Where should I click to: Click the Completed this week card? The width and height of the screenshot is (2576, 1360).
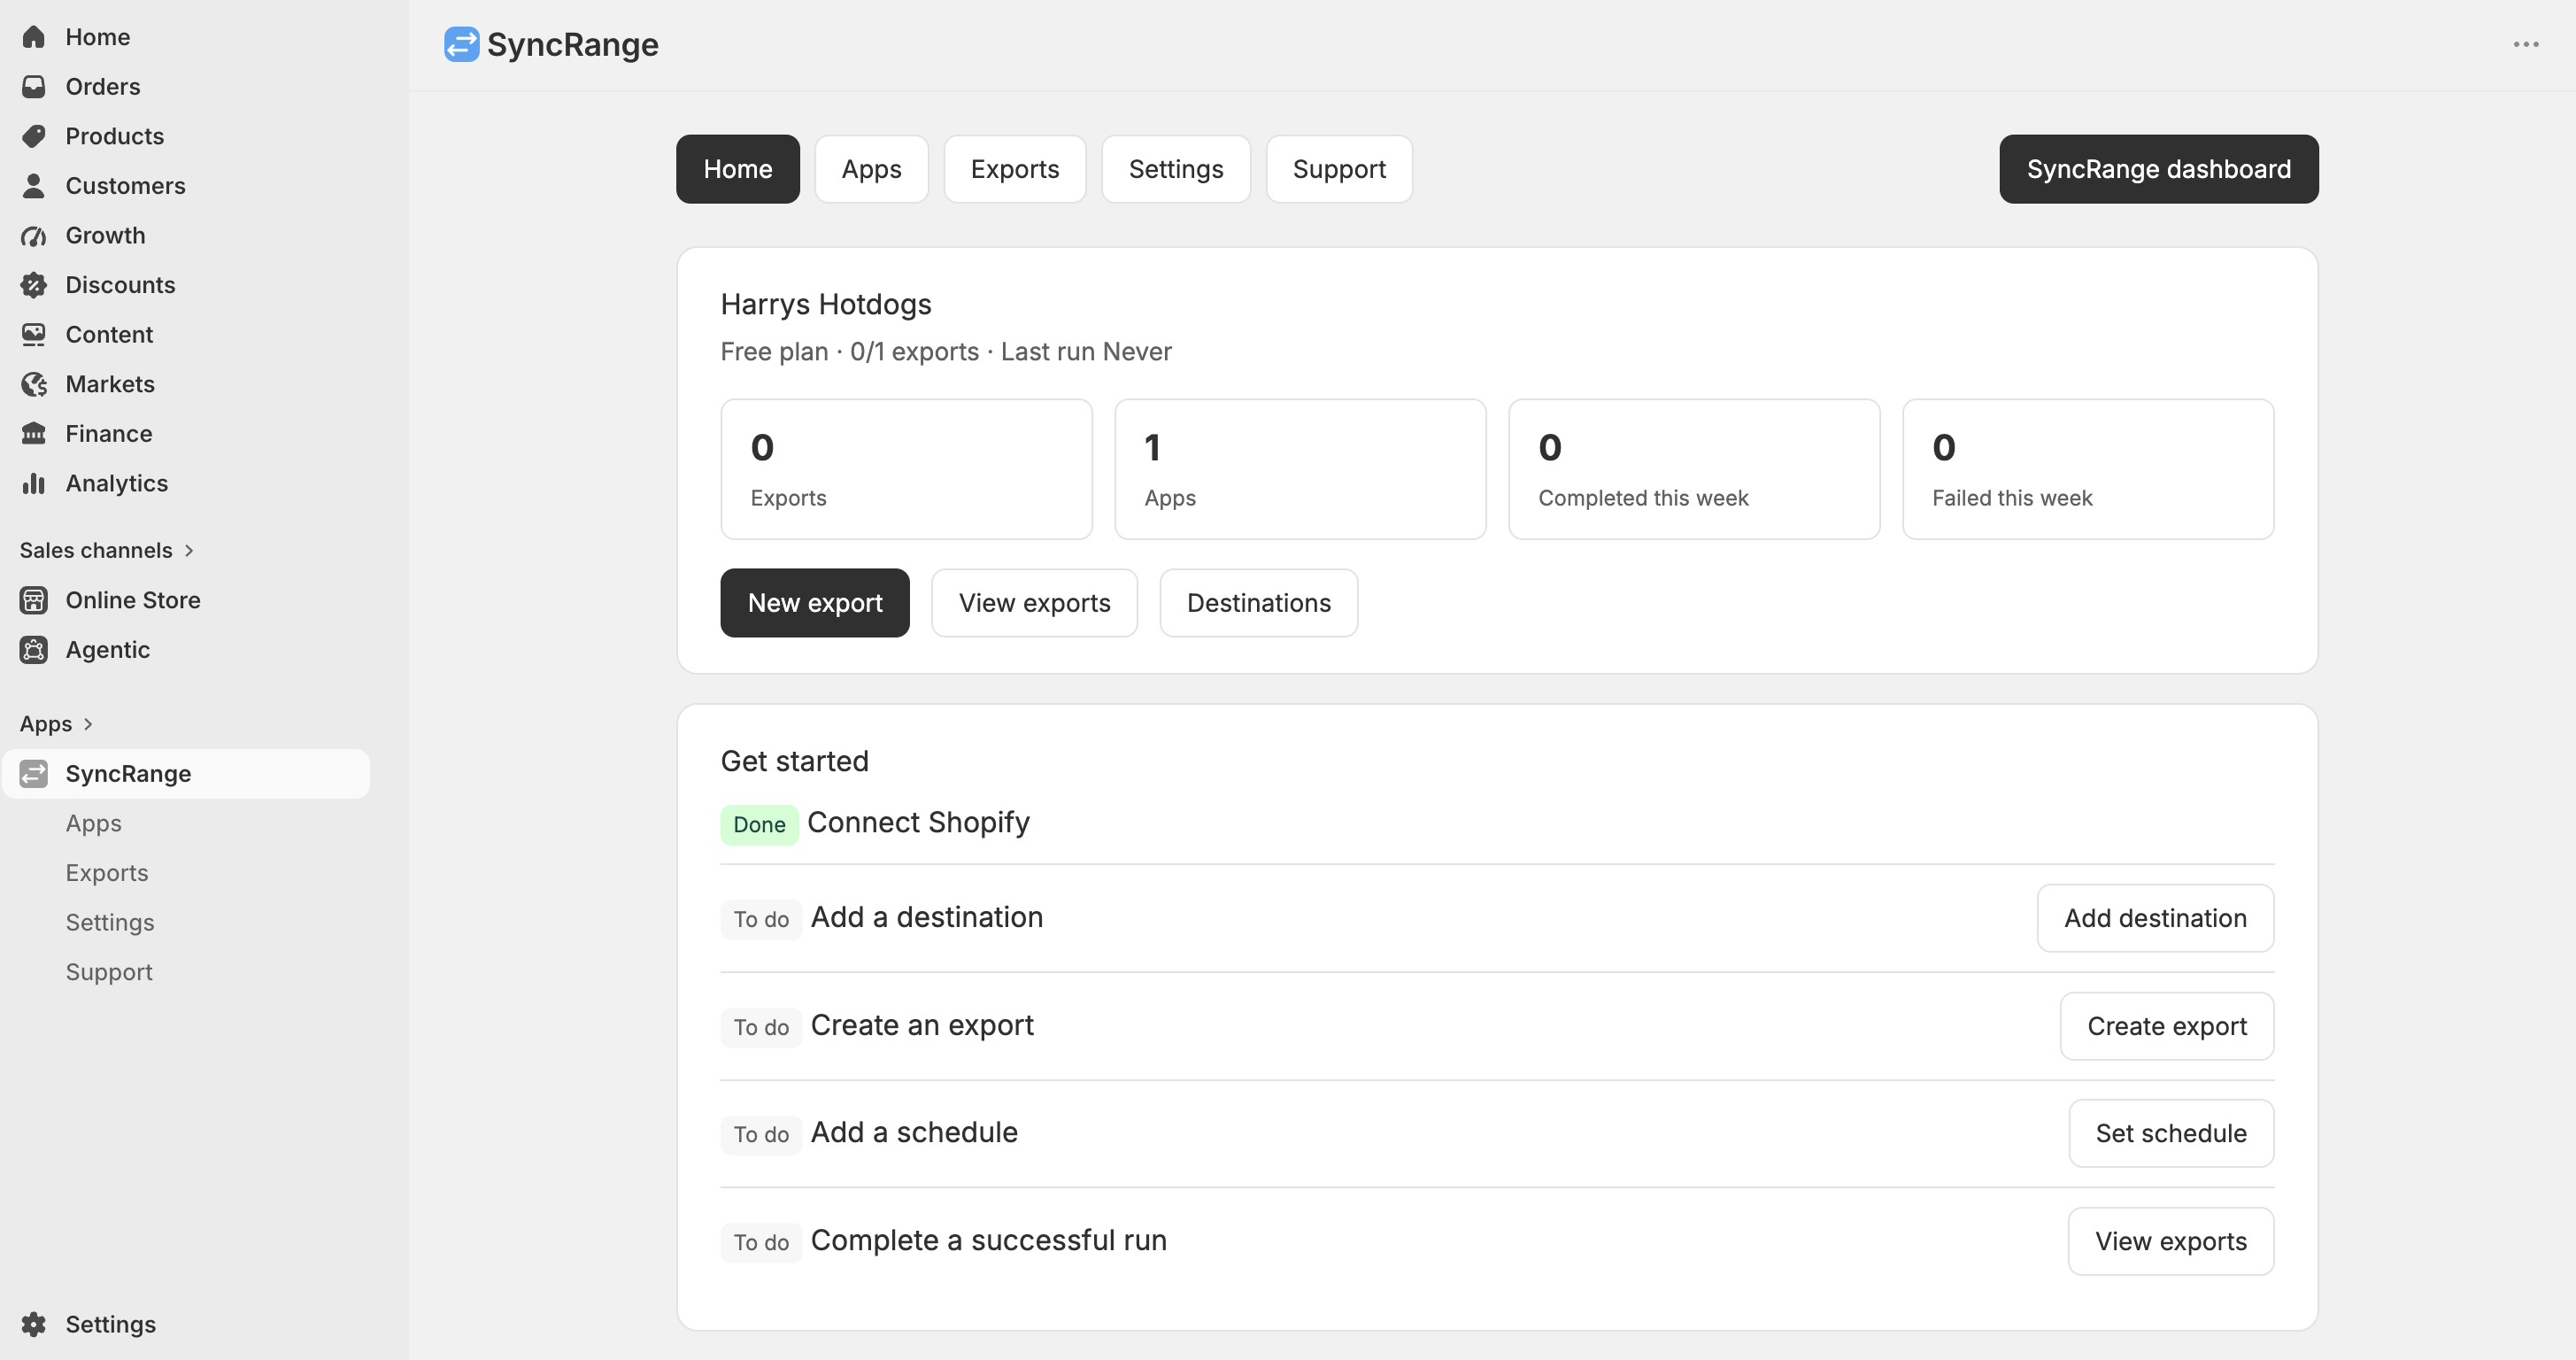coord(1694,469)
